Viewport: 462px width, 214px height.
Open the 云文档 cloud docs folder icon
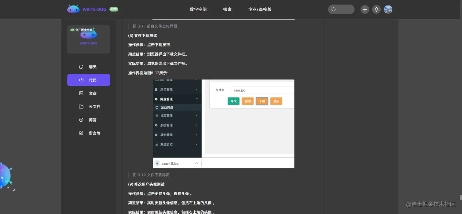(81, 106)
